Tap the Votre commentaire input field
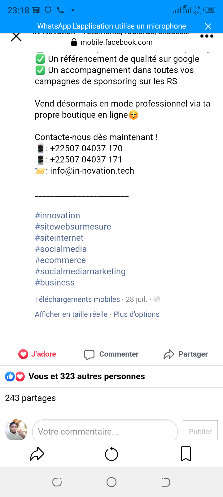 click(105, 431)
